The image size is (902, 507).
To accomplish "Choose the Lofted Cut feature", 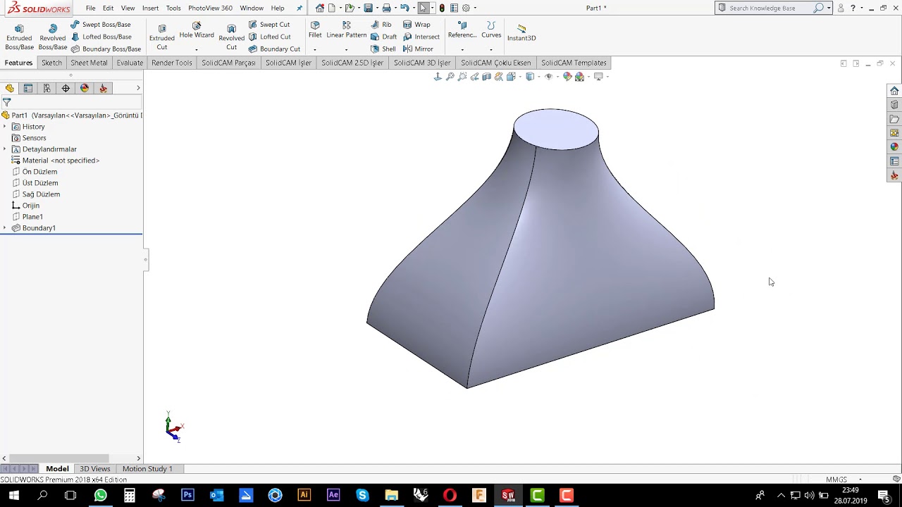I will click(270, 37).
